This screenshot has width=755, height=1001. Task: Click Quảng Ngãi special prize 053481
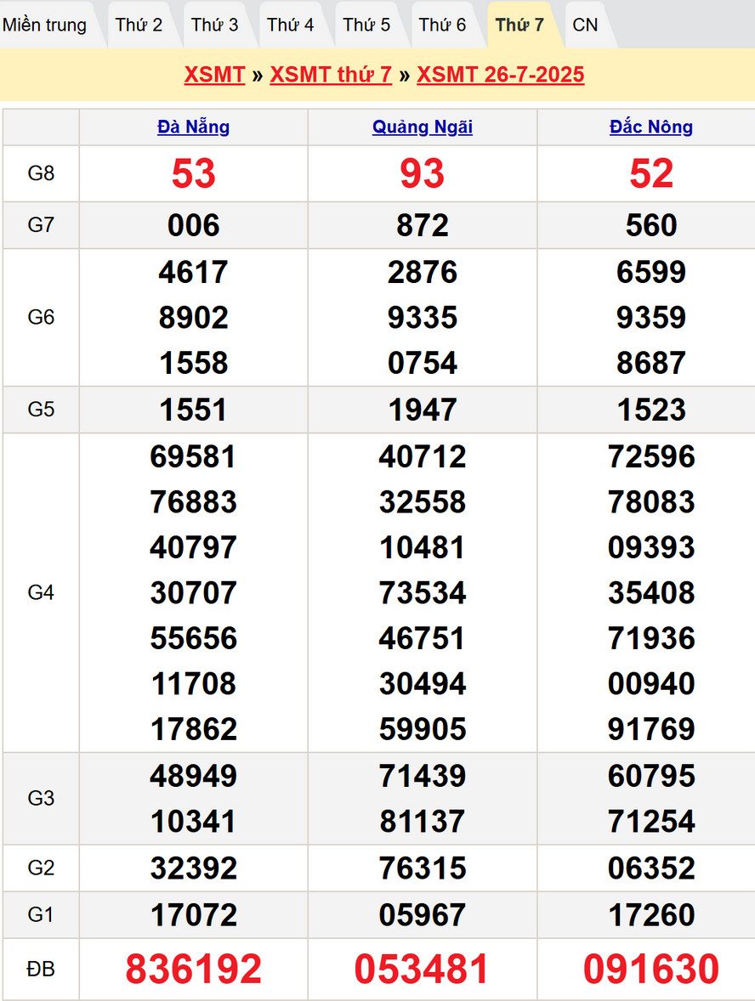423,970
